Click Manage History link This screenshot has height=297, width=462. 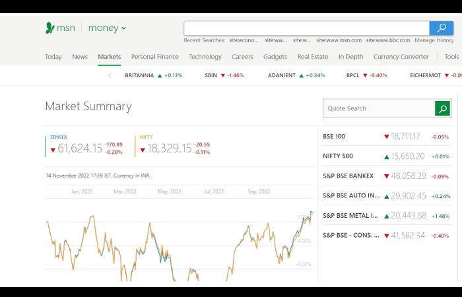point(434,40)
